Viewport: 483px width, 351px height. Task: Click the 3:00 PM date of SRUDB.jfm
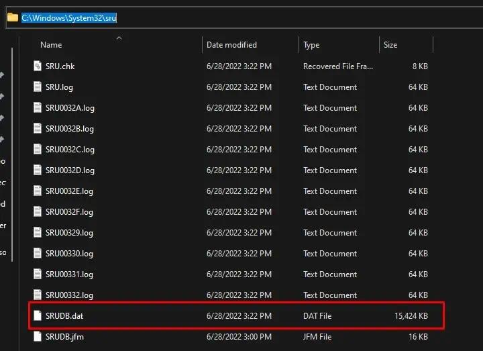coord(239,337)
